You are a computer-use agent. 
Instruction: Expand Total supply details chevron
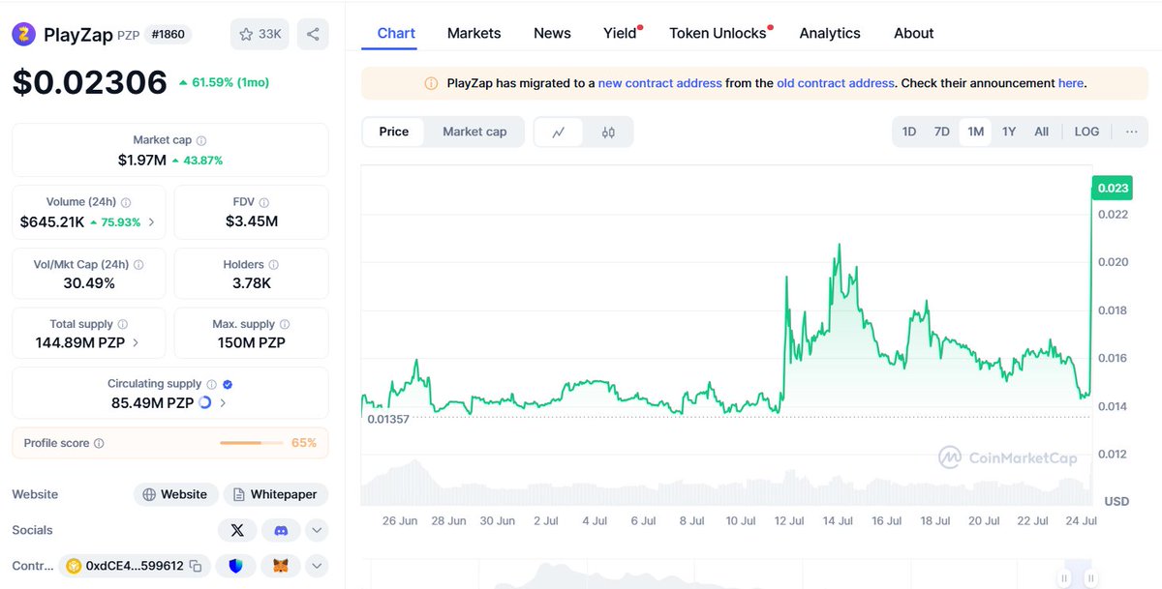point(135,342)
